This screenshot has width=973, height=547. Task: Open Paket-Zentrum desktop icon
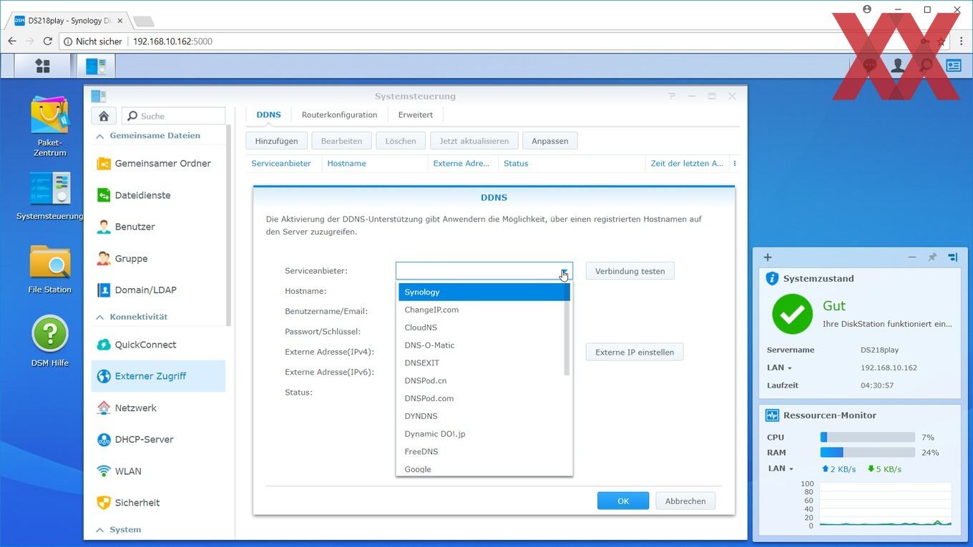[x=49, y=127]
